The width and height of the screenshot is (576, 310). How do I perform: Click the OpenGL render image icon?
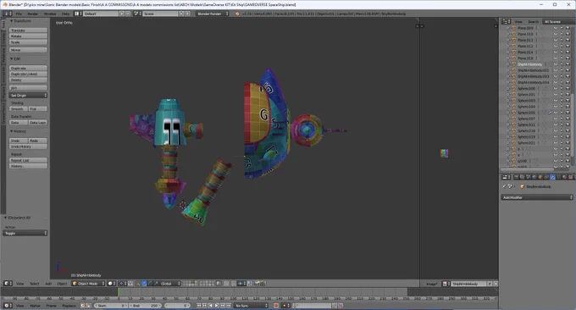pyautogui.click(x=258, y=284)
